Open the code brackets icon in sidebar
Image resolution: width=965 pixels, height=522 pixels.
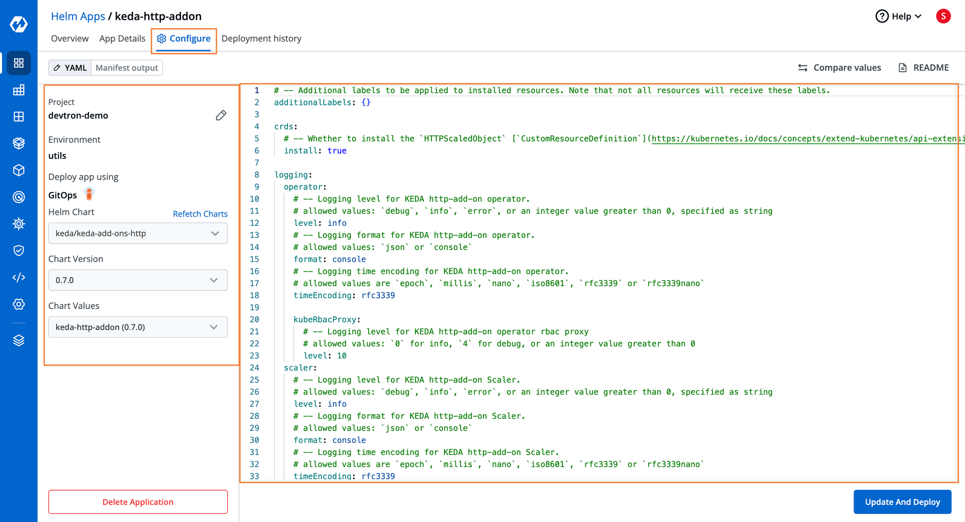19,277
